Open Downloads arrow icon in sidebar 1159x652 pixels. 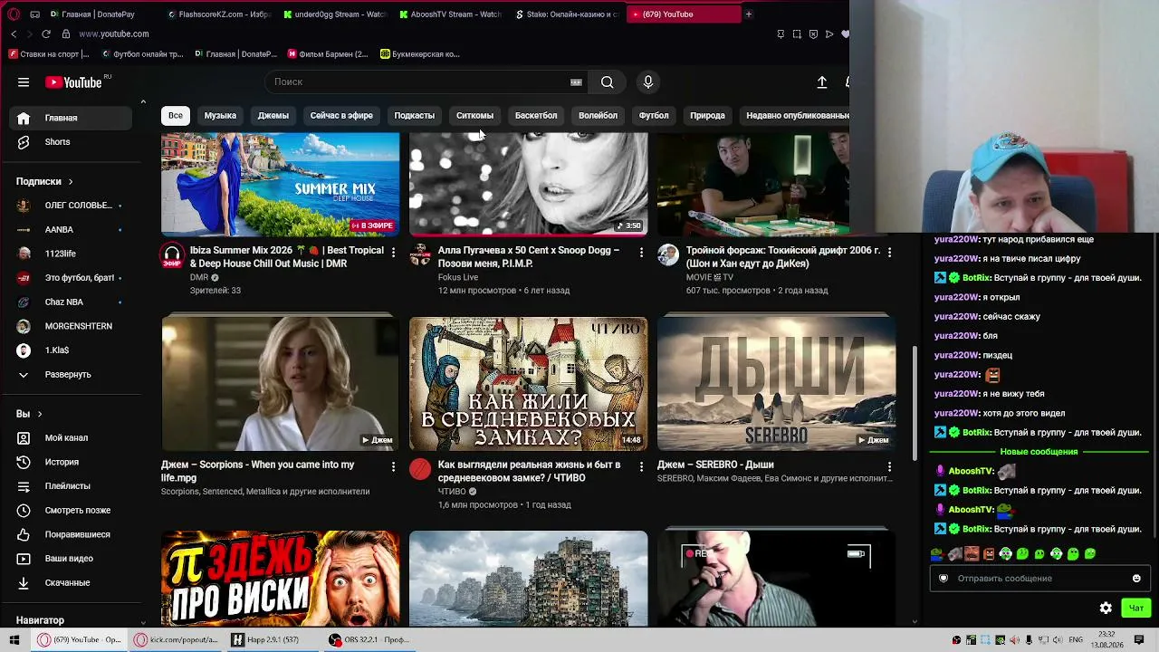pos(24,583)
